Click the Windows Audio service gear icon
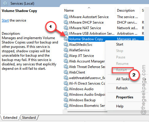 coord(66,89)
